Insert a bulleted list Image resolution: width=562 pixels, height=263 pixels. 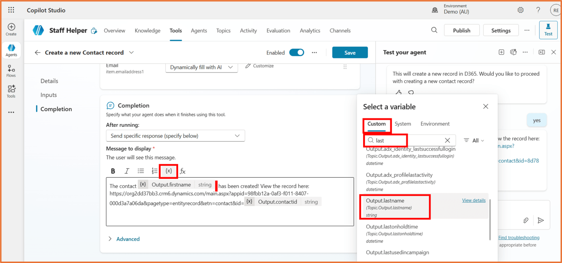[x=141, y=171]
